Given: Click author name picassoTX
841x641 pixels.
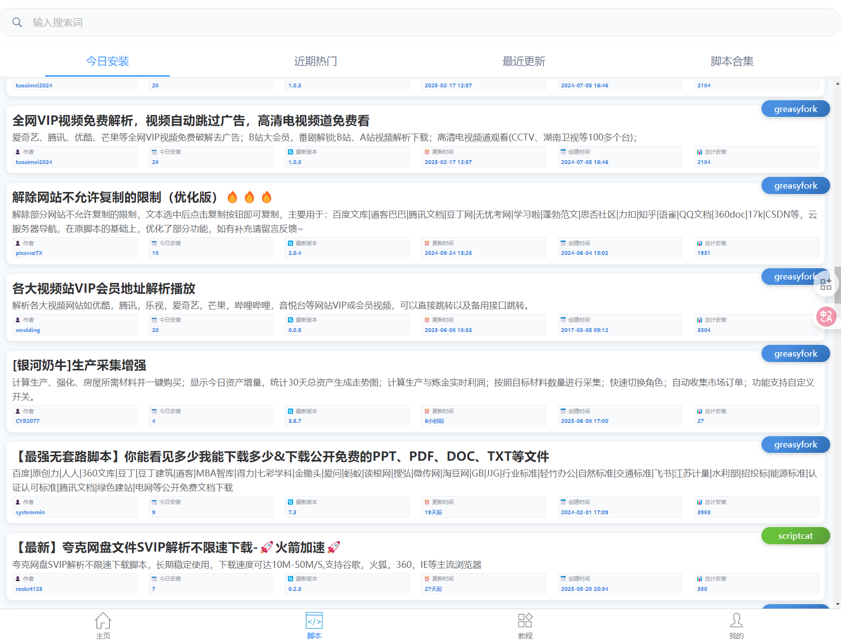Looking at the screenshot, I should click(x=29, y=253).
